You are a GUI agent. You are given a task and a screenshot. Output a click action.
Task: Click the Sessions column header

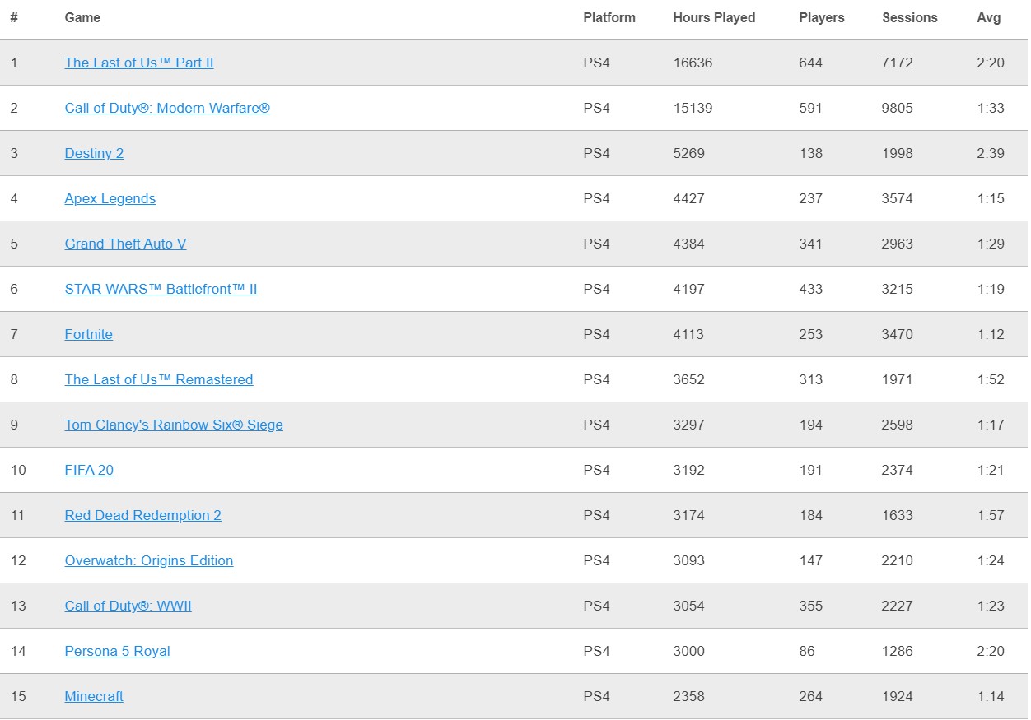point(909,17)
